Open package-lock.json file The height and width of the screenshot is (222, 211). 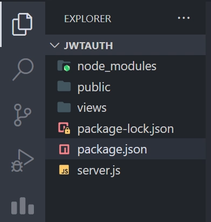point(125,128)
